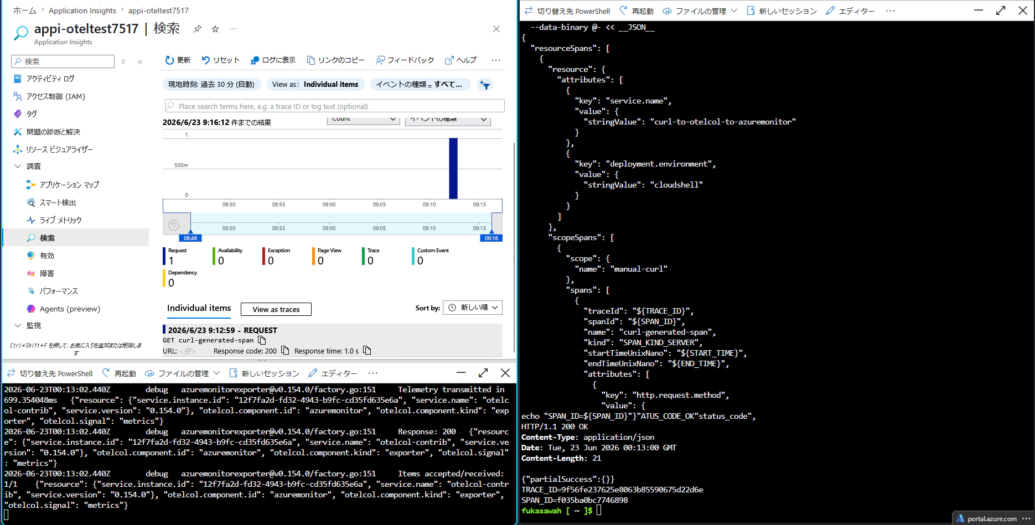
Task: Open アクセス制御 (IAM) in the resource menu
Action: pos(56,96)
